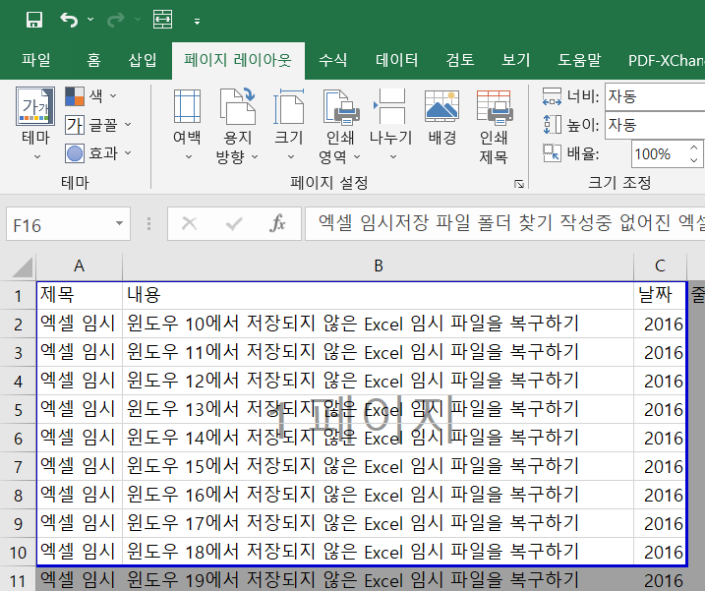Click the formula bar options dots handle
The height and width of the screenshot is (591, 705).
tap(148, 223)
